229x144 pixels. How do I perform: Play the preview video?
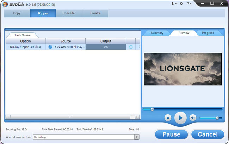click(180, 118)
